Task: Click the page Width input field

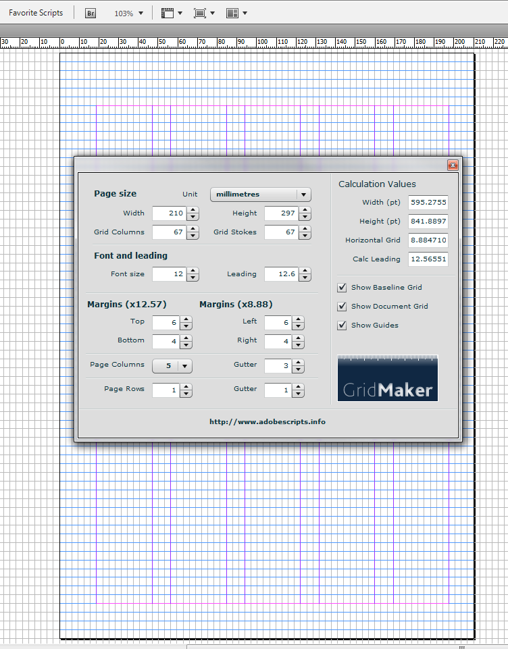Action: point(169,213)
